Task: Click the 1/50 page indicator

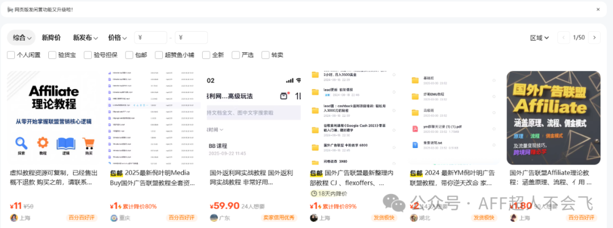Action: [x=579, y=37]
